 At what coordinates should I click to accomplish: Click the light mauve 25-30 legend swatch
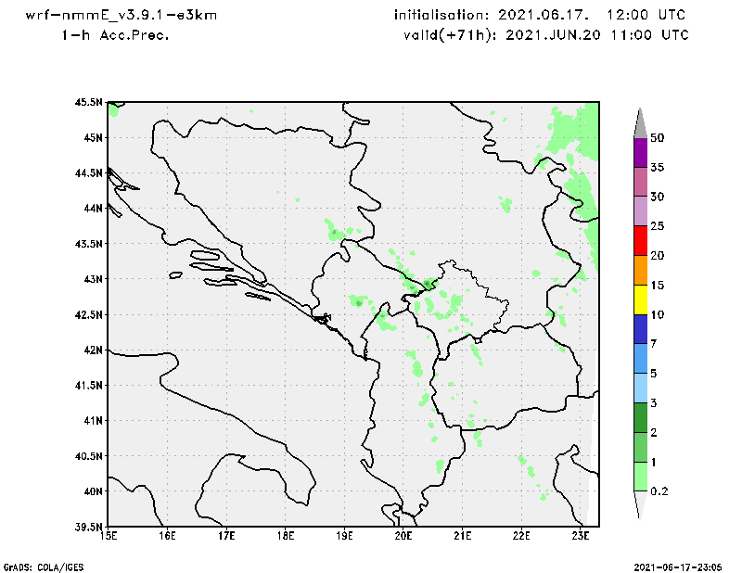[640, 211]
